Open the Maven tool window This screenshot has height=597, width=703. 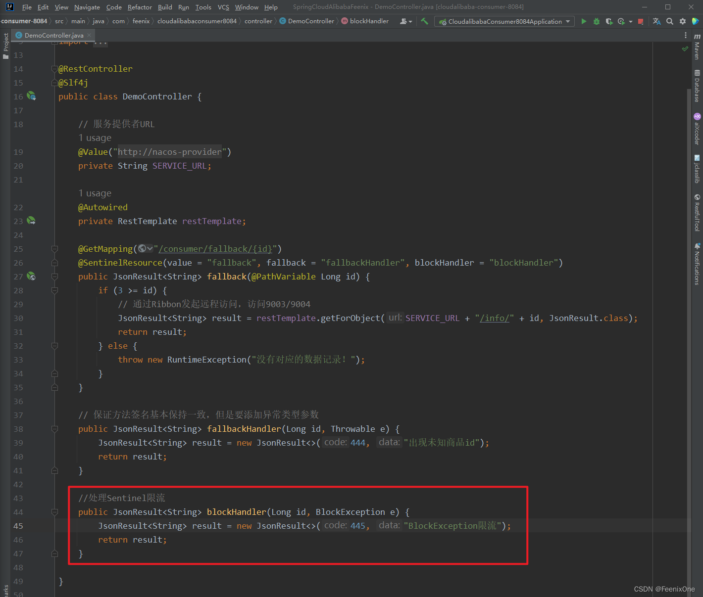697,46
